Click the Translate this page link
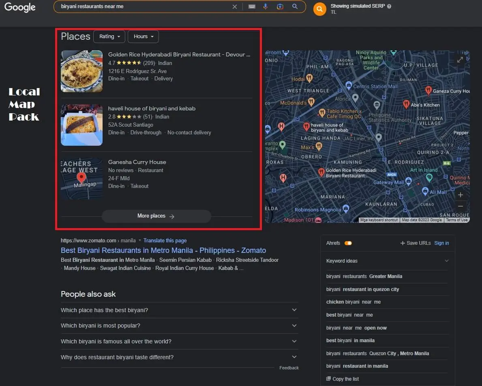 165,240
